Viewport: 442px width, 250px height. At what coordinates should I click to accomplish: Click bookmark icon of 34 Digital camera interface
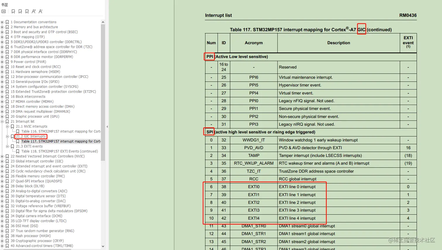(x=7, y=216)
